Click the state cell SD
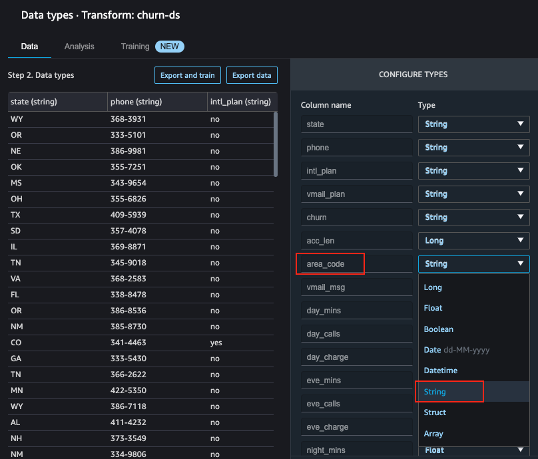This screenshot has height=459, width=538. (15, 231)
